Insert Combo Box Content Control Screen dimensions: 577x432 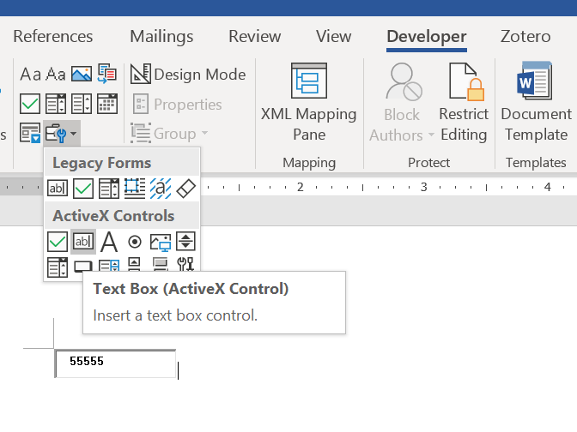pos(56,104)
